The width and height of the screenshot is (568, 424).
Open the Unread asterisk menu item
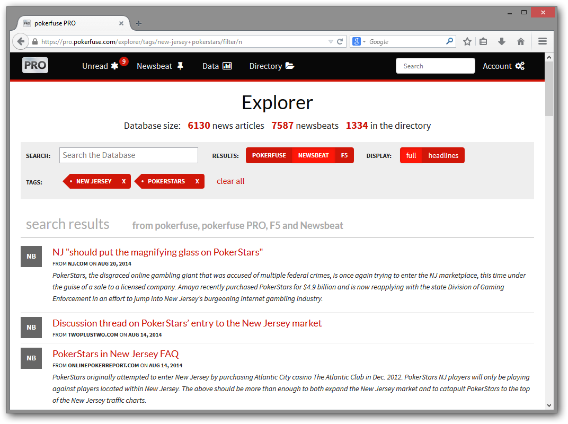(x=100, y=66)
